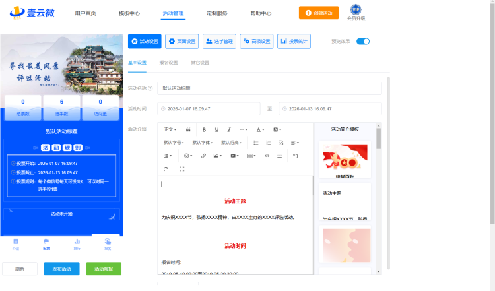495x291 pixels.
Task: Click the italic formatting icon
Action: point(229,129)
